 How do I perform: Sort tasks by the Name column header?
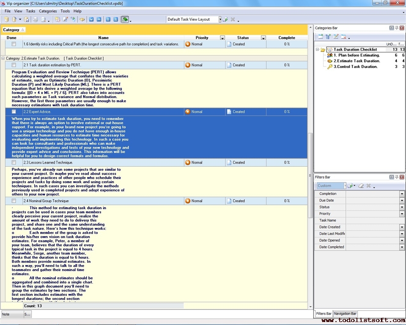coord(103,38)
